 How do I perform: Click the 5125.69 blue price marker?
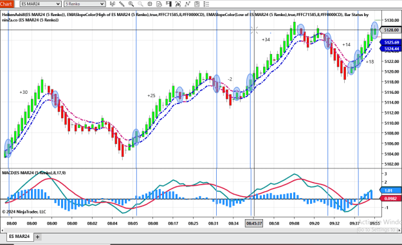pyautogui.click(x=391, y=42)
